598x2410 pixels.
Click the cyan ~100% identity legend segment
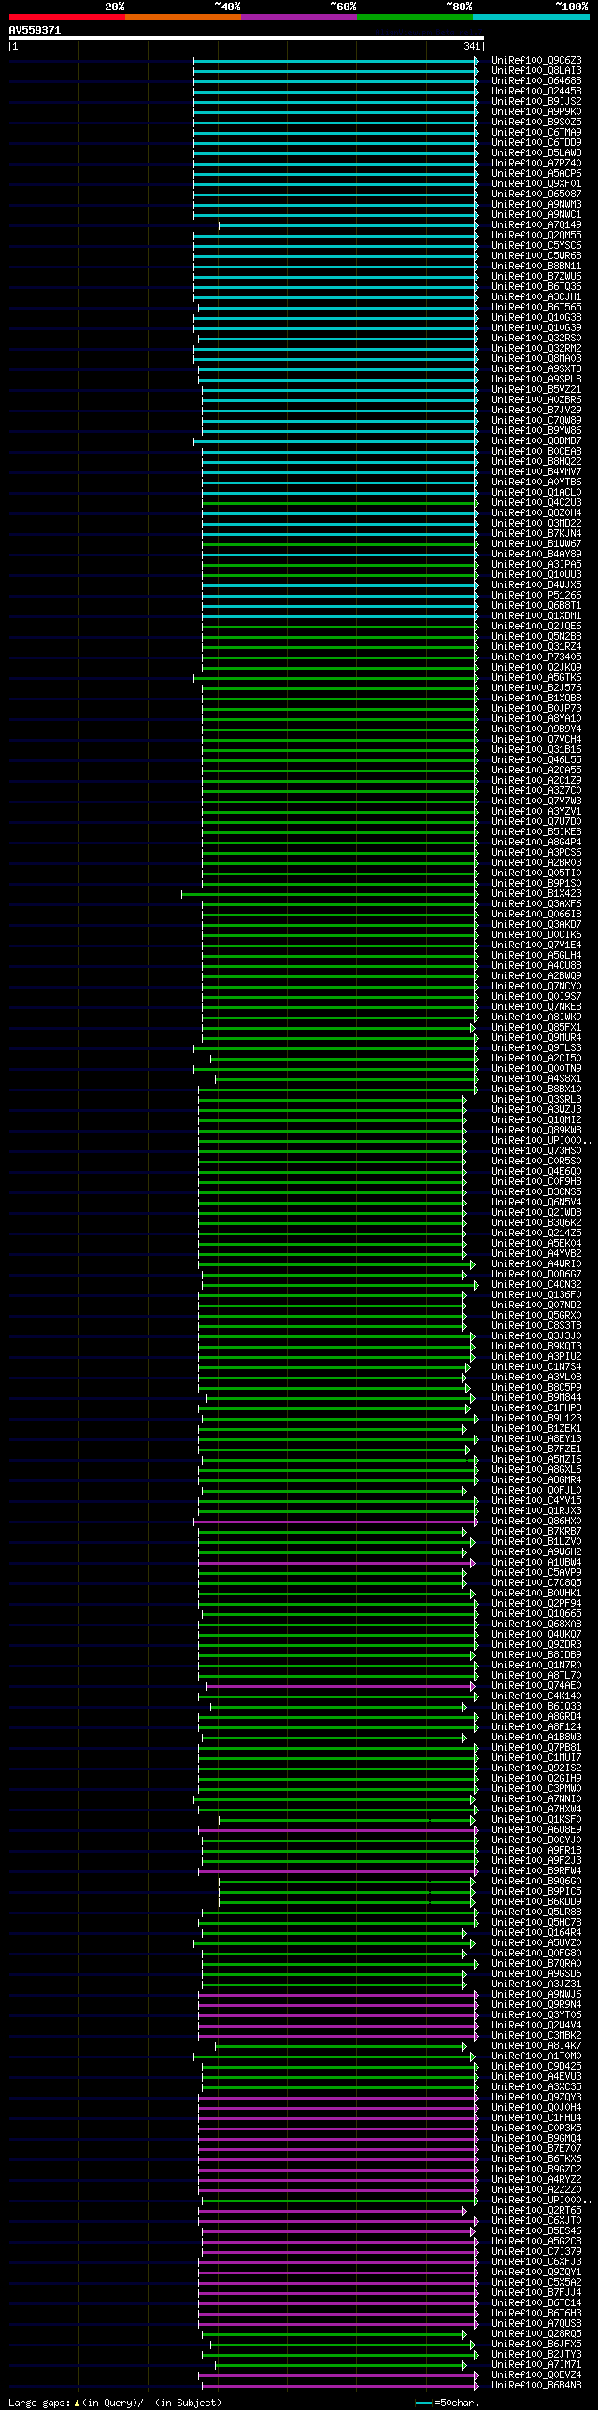coord(530,17)
